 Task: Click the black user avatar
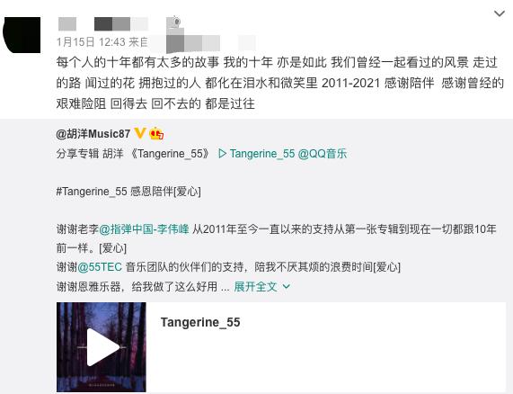[x=22, y=35]
